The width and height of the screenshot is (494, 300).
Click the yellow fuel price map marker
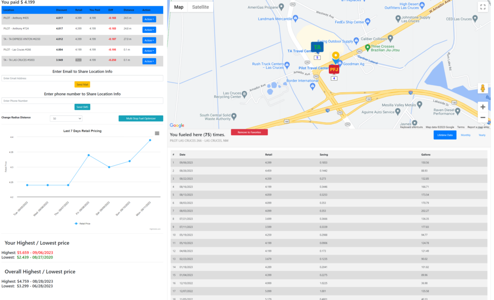[x=336, y=55]
